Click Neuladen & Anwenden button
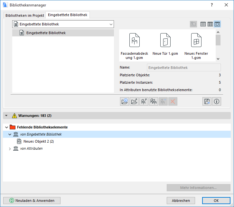234x207 pixels. (32, 201)
